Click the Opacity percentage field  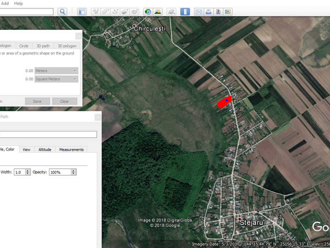coord(60,172)
